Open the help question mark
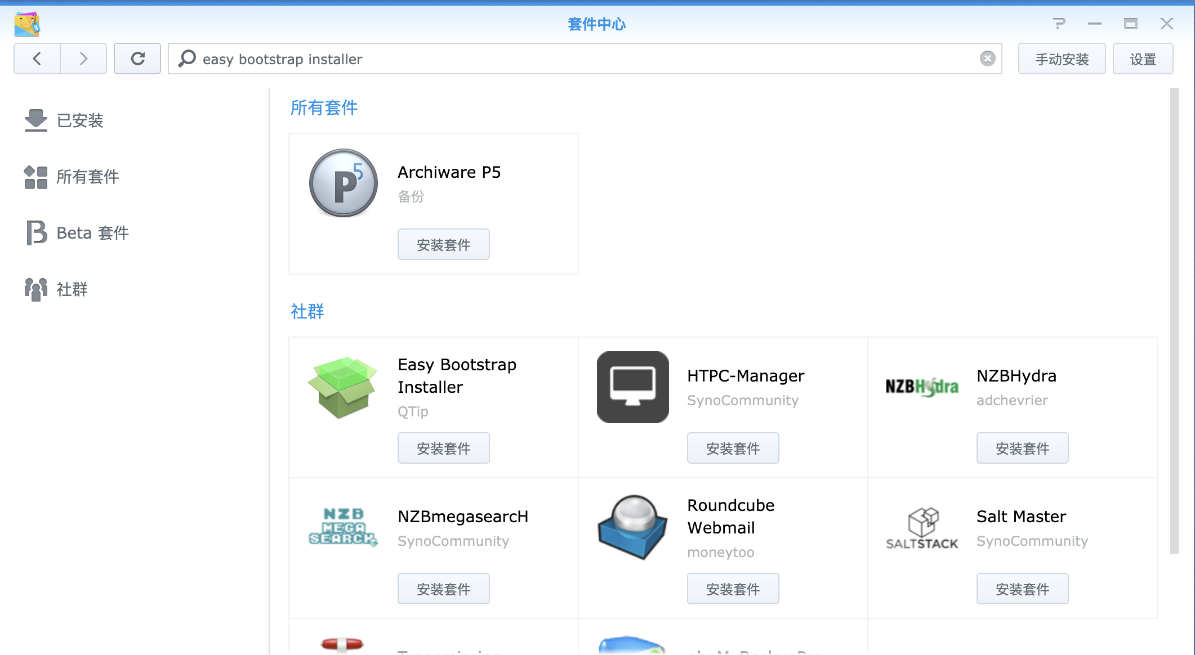 (1059, 24)
